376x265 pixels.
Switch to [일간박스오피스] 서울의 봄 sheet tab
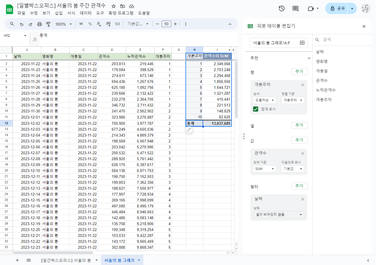(x=66, y=260)
